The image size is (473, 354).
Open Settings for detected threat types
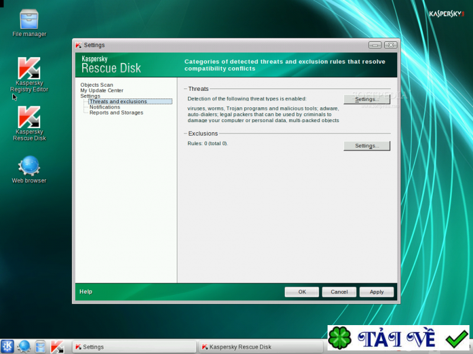(367, 99)
